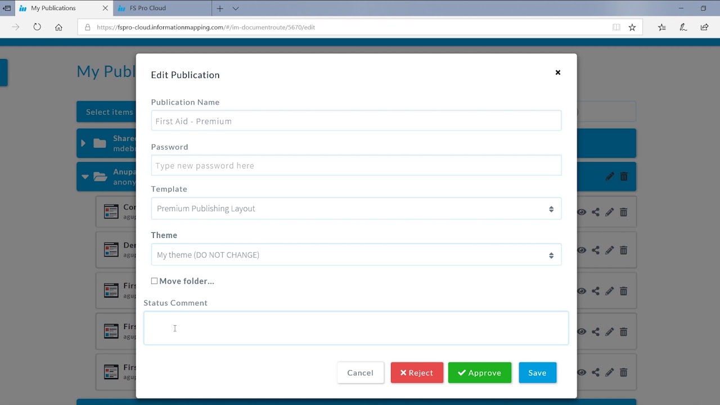Click the Status Comment text area

[356, 328]
